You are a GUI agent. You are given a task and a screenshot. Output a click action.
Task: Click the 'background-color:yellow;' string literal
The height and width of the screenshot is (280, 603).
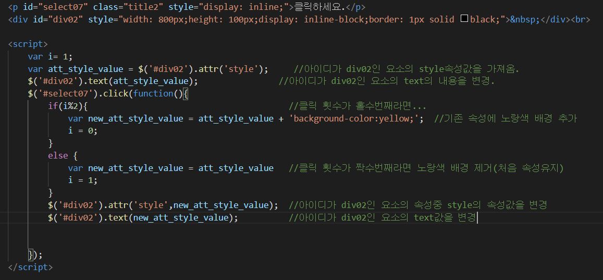pos(356,118)
